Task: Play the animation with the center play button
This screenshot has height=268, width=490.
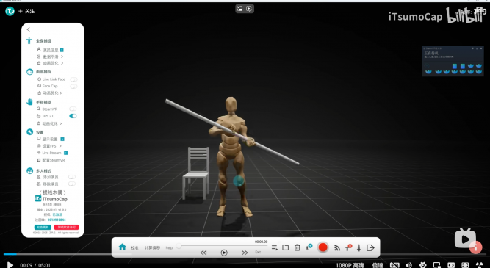Action: [224, 253]
